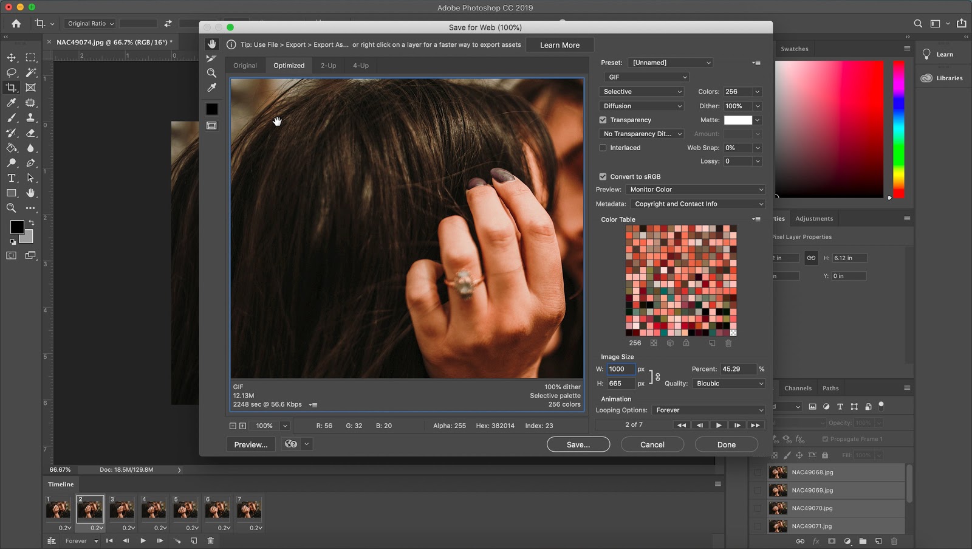
Task: Open the Selective color reduction dropdown
Action: [642, 91]
